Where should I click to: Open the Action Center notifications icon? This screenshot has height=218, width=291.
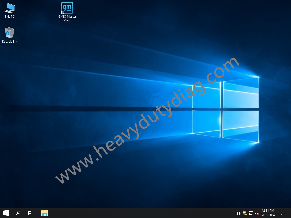click(x=281, y=213)
